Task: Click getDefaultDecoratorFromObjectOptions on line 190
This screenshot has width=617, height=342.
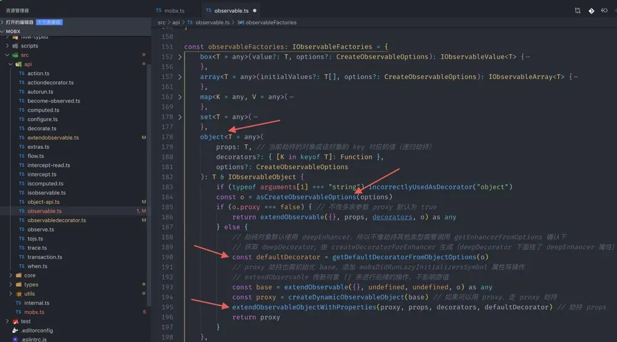Action: 404,257
